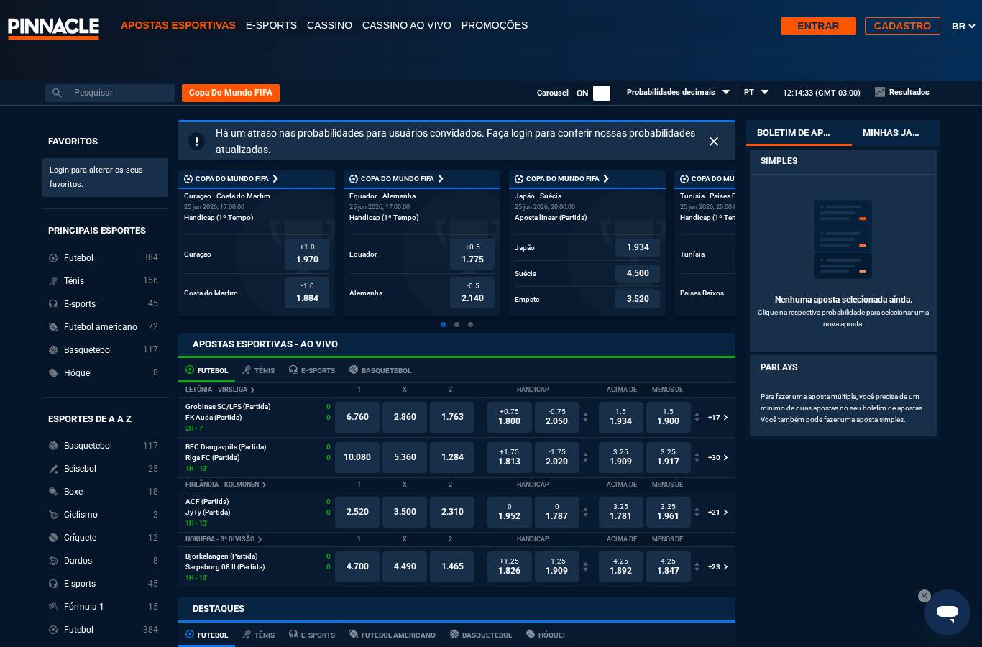Viewport: 982px width, 647px height.
Task: Select Tênis tab under Ao Vivo
Action: pos(259,370)
